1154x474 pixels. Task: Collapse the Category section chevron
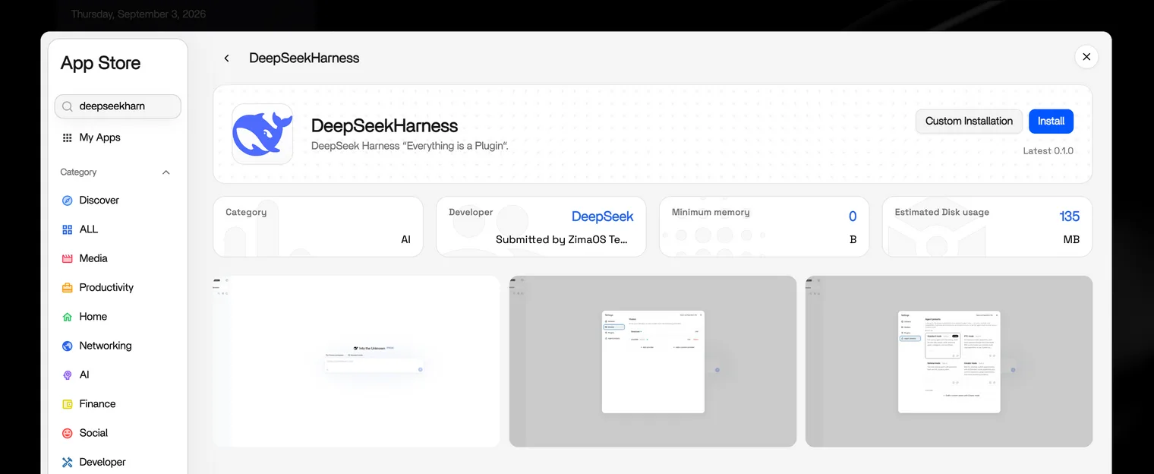(166, 172)
